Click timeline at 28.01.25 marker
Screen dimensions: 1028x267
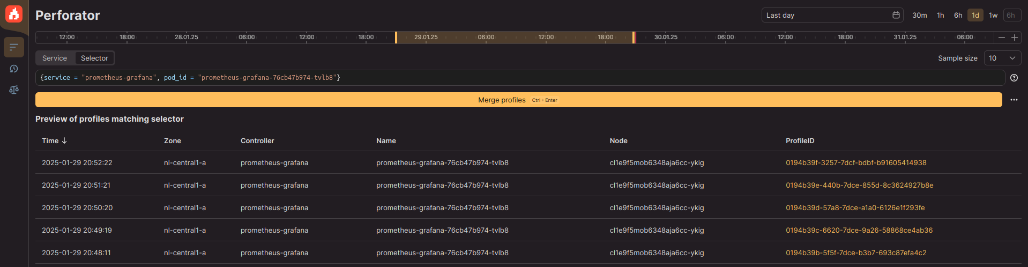tap(187, 37)
